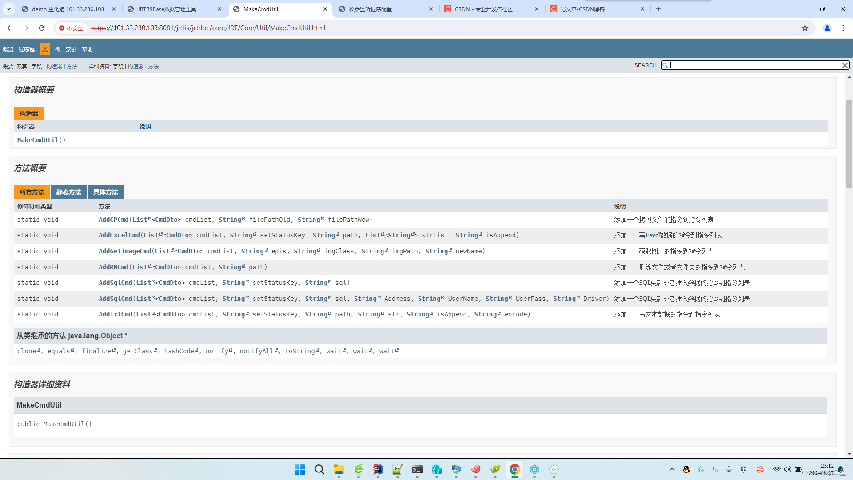The height and width of the screenshot is (480, 853).
Task: Select the 所有方法 tab
Action: 32,192
